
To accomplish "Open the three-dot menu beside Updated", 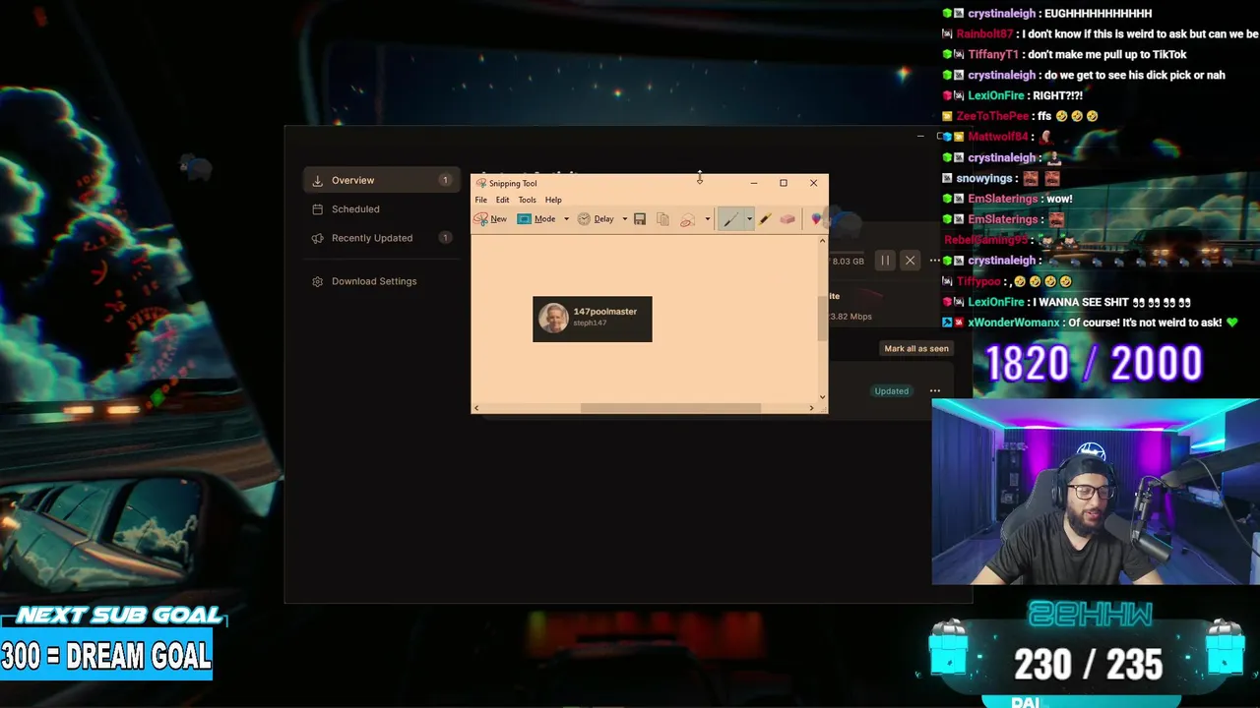I will click(x=935, y=391).
